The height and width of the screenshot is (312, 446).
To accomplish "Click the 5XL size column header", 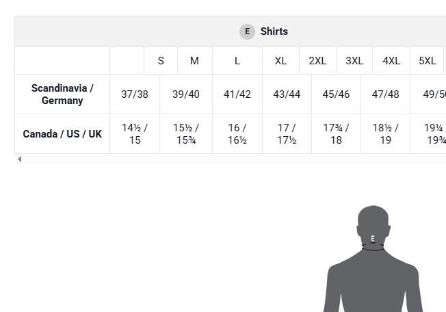I will pos(428,61).
